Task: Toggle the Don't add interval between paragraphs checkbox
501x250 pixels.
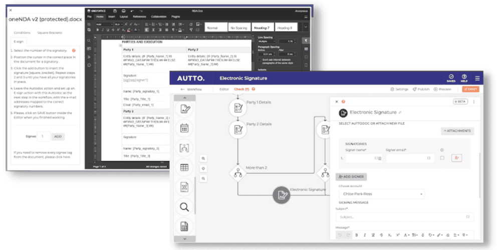Action: pos(260,59)
